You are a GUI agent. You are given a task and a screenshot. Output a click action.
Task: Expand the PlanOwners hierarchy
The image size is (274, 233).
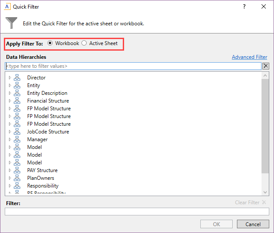[10, 178]
